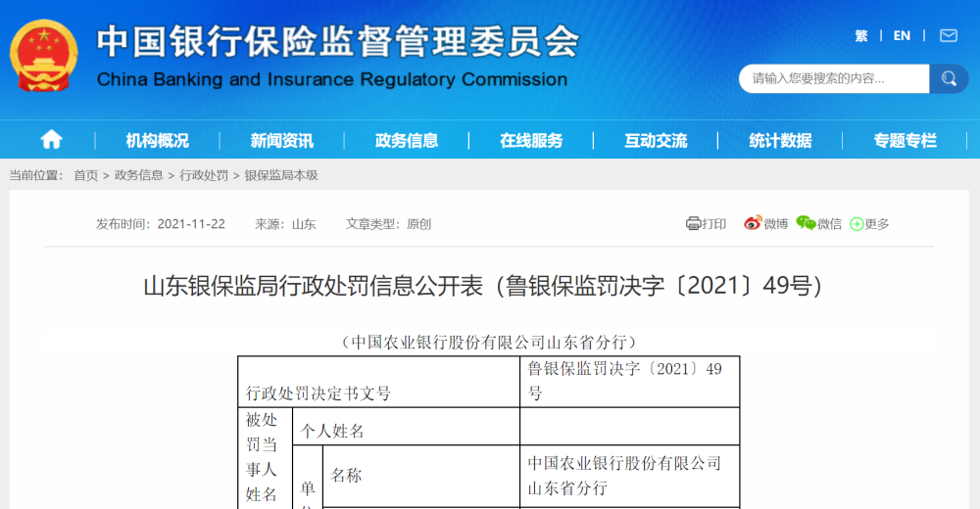Open the 互动交流 menu
Image resolution: width=980 pixels, height=509 pixels.
point(656,141)
